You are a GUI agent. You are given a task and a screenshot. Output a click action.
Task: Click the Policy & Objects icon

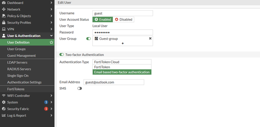[x=4, y=16]
